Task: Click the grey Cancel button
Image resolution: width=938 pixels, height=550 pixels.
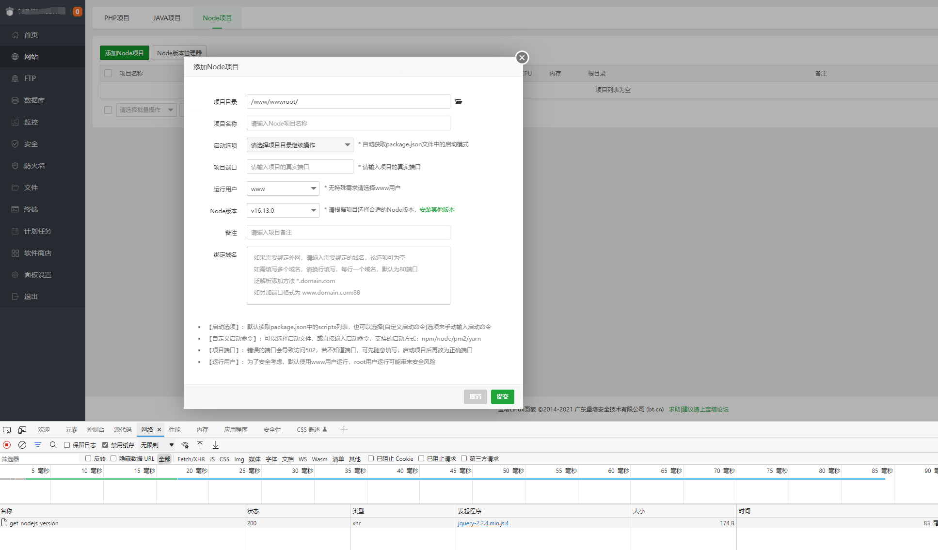Action: 476,397
